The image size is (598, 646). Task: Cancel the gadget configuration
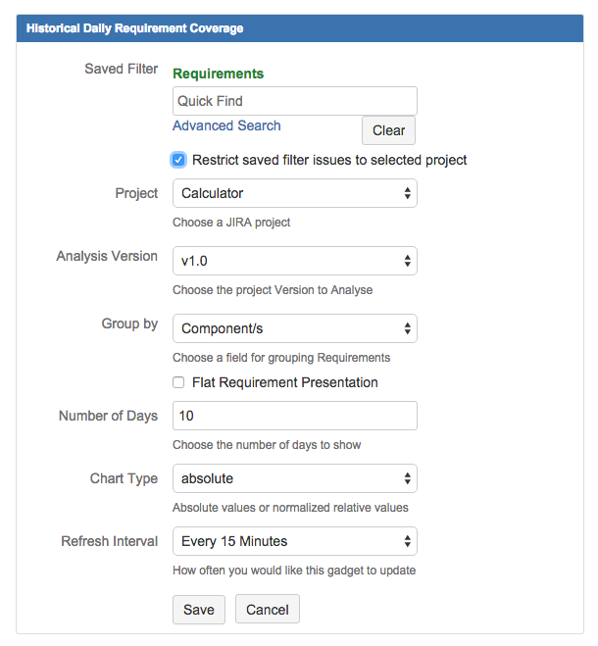click(x=268, y=609)
